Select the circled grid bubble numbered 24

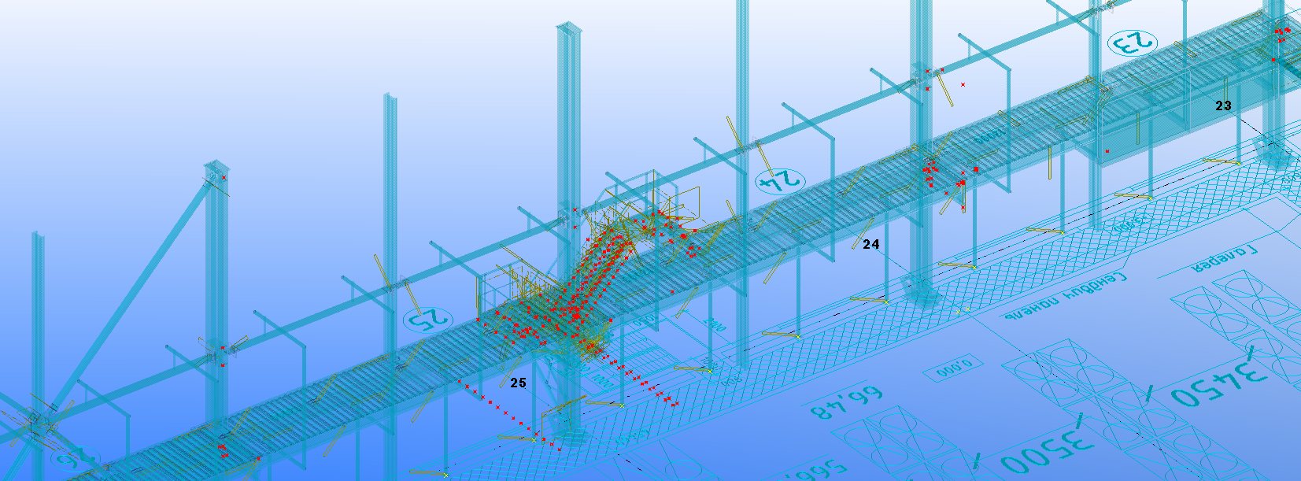pos(781,180)
